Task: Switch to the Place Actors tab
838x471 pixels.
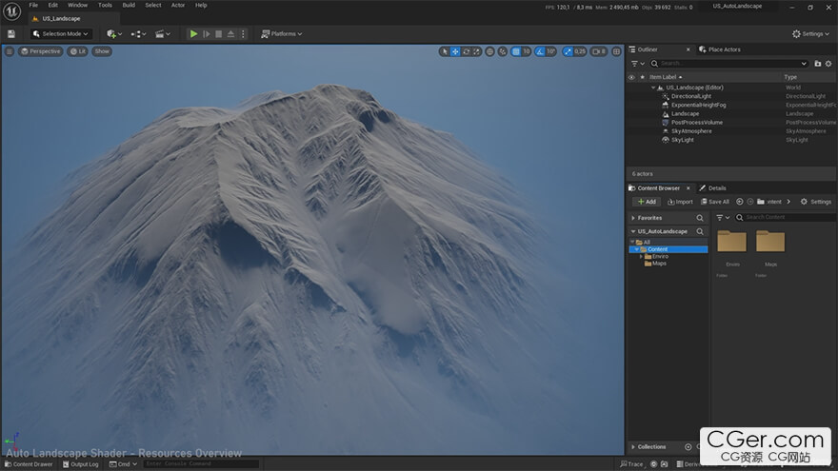Action: 719,49
